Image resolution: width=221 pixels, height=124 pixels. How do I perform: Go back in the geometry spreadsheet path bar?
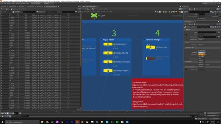2,9
